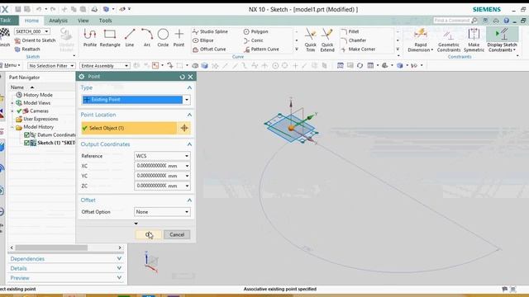Collapse the Offset section

pyautogui.click(x=189, y=200)
